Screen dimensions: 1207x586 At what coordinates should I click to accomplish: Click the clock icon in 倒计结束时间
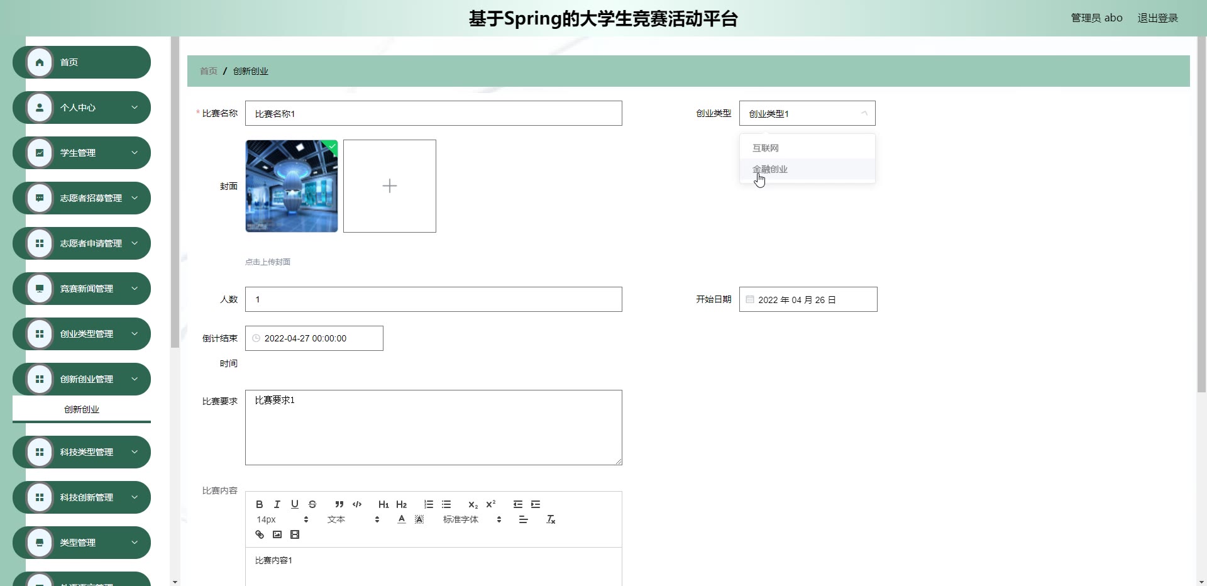pos(256,338)
